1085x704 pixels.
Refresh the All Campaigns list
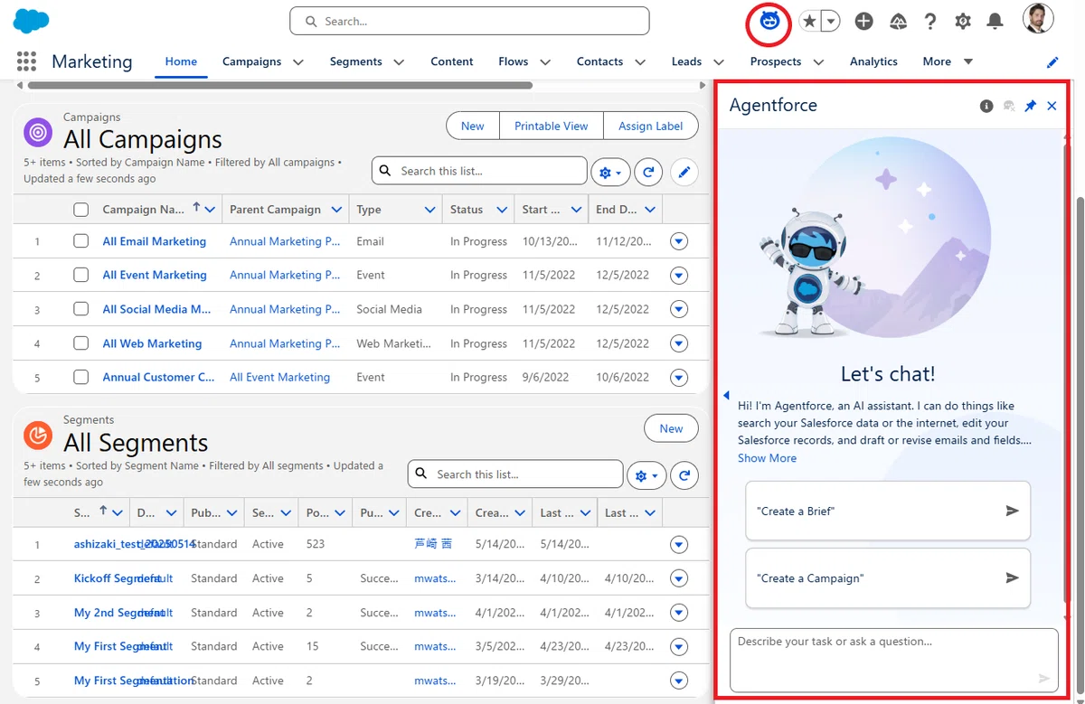(x=647, y=171)
